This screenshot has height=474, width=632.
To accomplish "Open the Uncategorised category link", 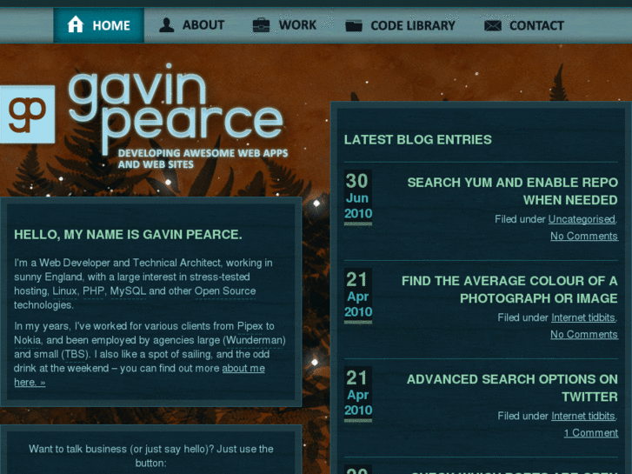I will 582,219.
